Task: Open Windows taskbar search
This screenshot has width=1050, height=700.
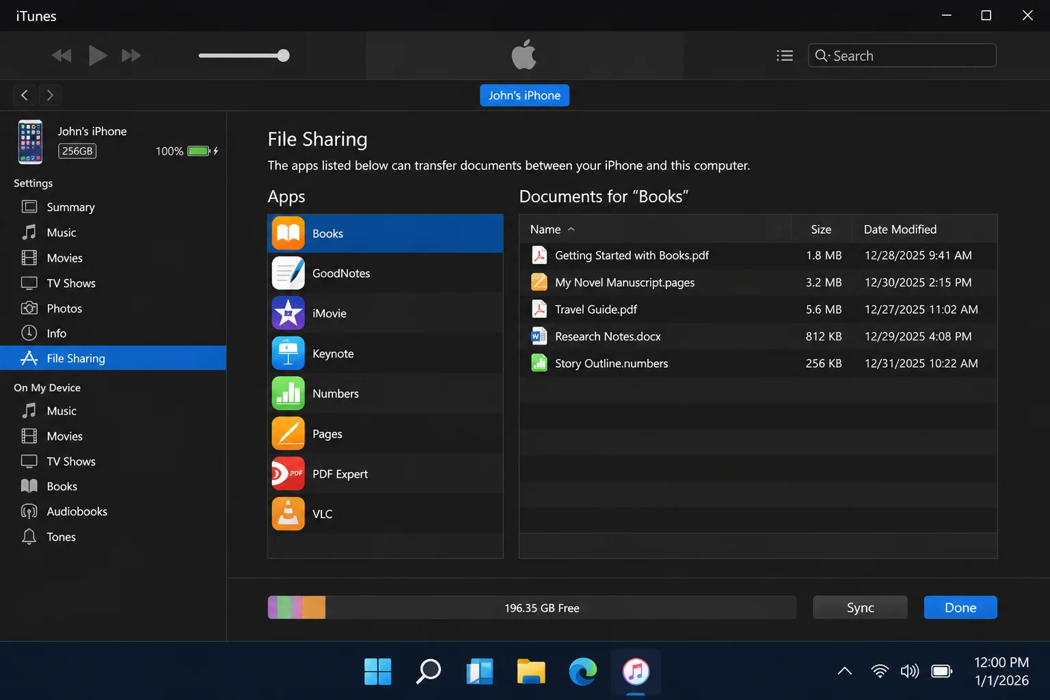Action: click(429, 671)
